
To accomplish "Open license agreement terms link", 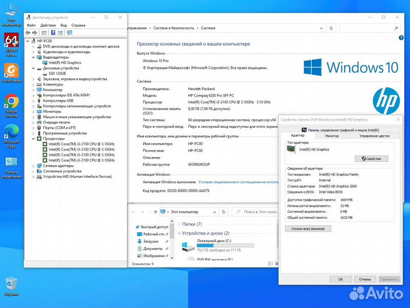I will (x=238, y=182).
